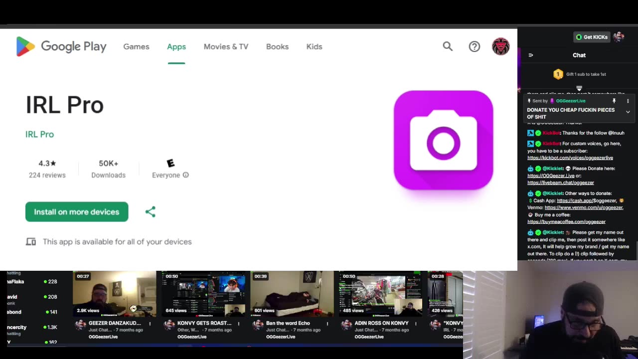Click the Google Play logo

61,46
